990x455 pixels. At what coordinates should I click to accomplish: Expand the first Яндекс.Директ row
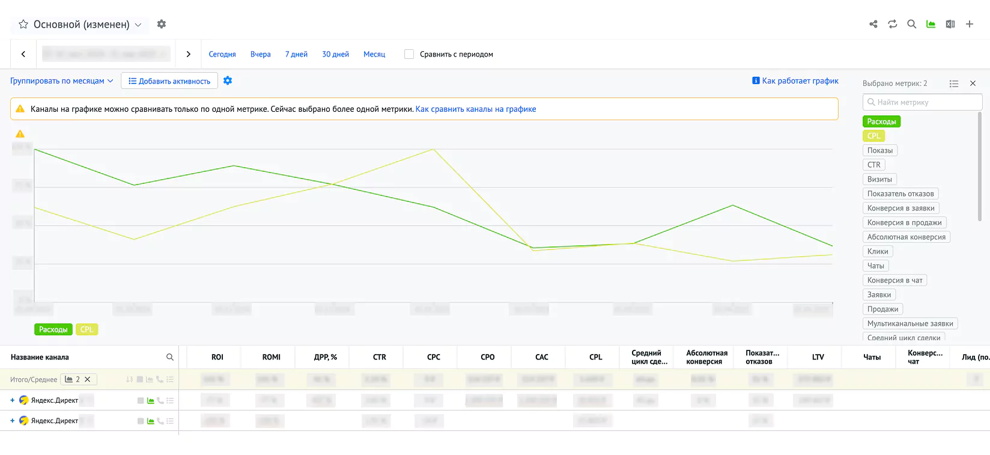coord(12,400)
